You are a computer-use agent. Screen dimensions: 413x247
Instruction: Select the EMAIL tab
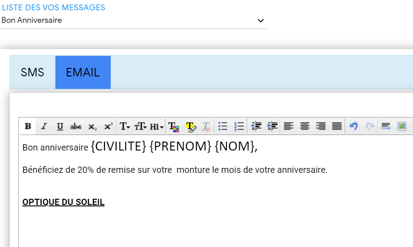pyautogui.click(x=83, y=72)
